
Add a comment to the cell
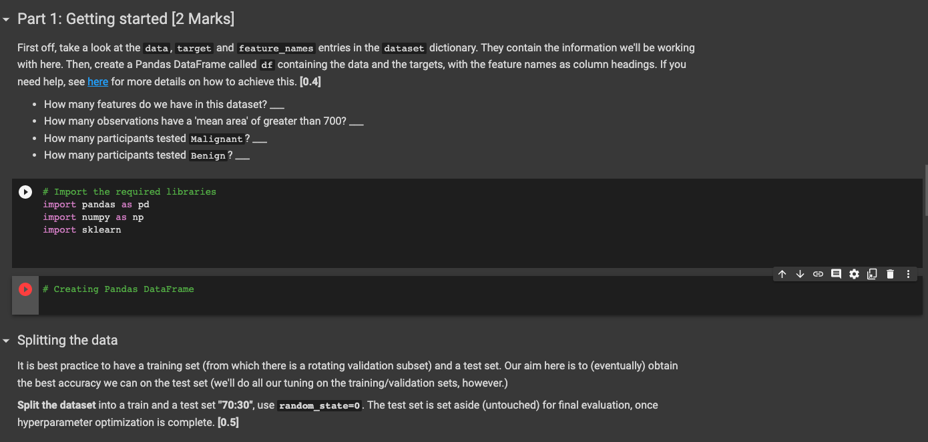click(836, 273)
